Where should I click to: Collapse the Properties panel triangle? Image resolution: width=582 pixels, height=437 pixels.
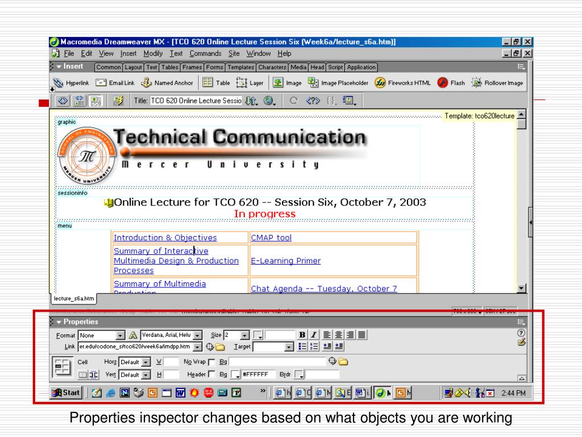[x=59, y=322]
